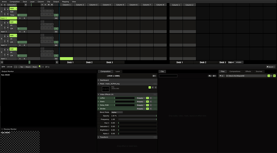Adjust the Strobe Frequency slider
The image size is (277, 153).
pyautogui.click(x=137, y=119)
